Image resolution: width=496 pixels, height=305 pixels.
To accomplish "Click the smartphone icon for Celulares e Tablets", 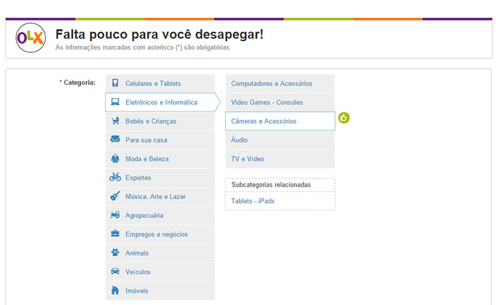I will 115,84.
